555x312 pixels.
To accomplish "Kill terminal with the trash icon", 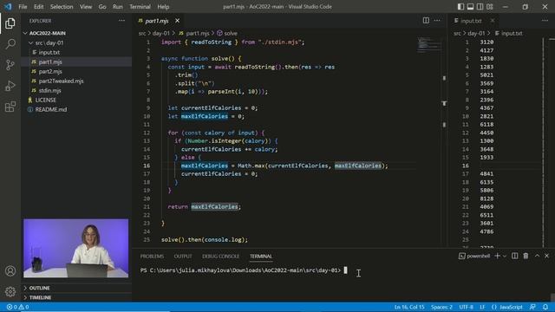I will 526,256.
